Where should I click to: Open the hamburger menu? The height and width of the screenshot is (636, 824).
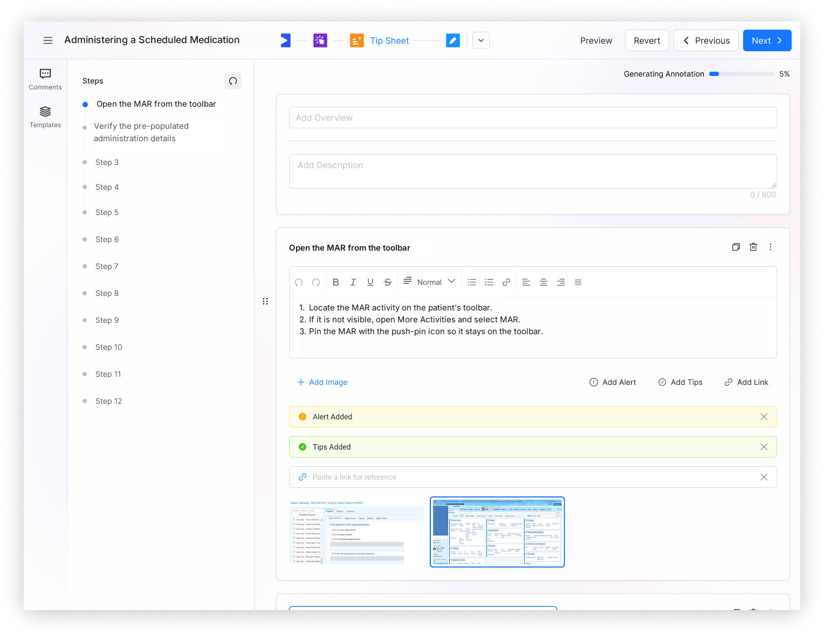coord(48,40)
